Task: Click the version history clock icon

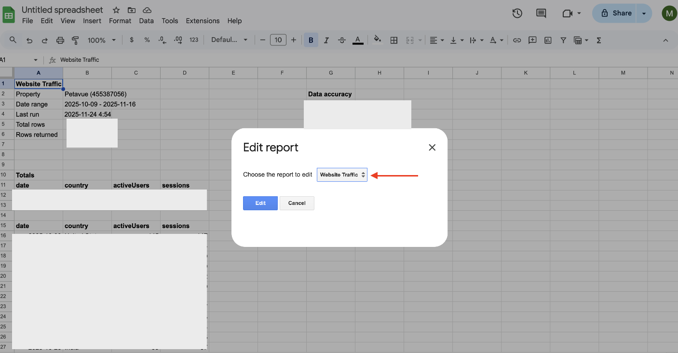Action: coord(517,14)
